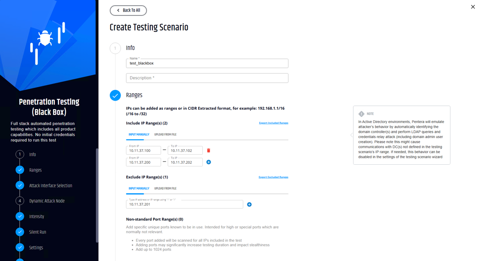Click Export Excluded Ranges link
478x261 pixels.
(273, 177)
